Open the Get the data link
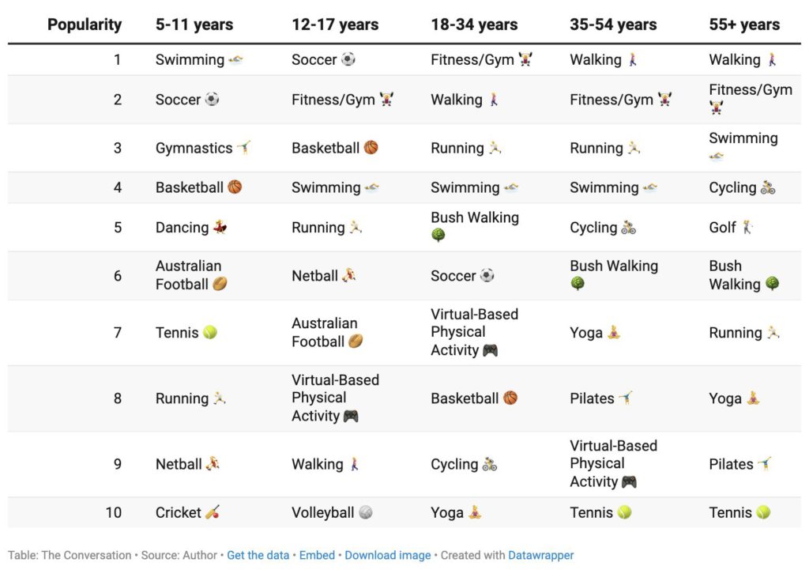 click(x=258, y=555)
